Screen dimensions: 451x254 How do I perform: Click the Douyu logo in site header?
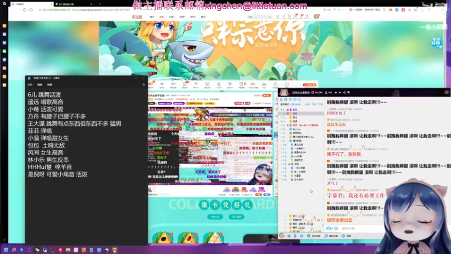pos(137,17)
